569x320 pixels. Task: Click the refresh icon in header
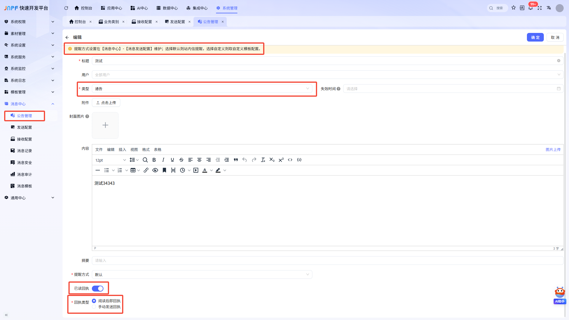(66, 8)
